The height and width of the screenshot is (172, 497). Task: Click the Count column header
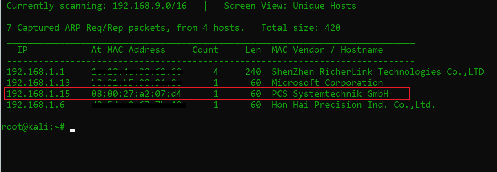(x=205, y=50)
